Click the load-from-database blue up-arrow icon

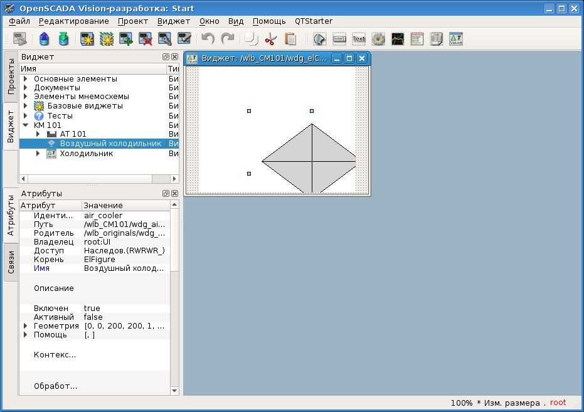tap(44, 39)
